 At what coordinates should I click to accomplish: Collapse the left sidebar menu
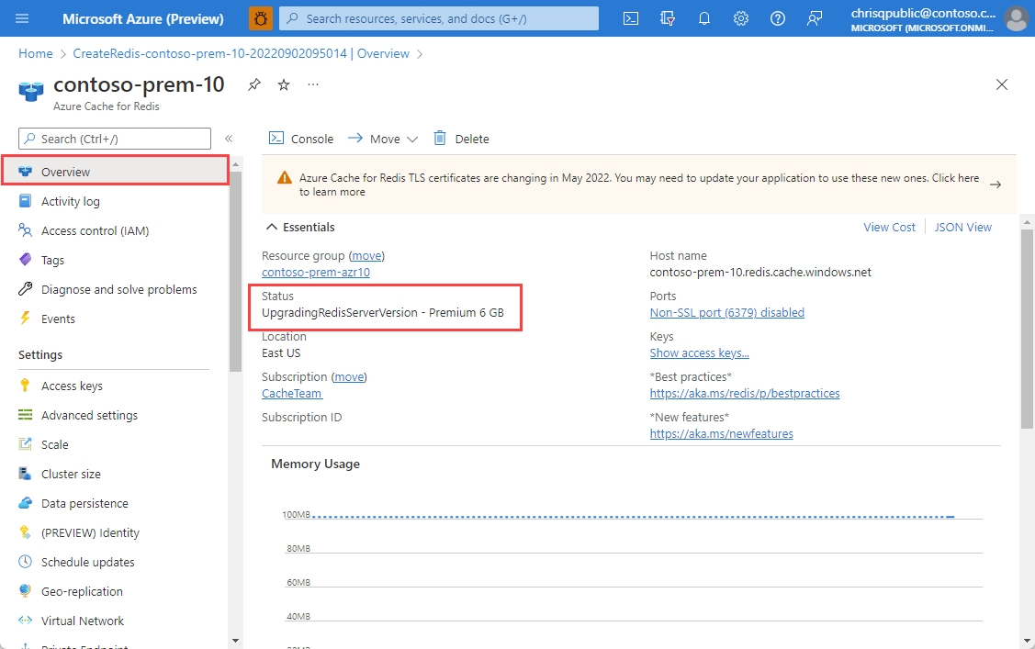point(229,139)
